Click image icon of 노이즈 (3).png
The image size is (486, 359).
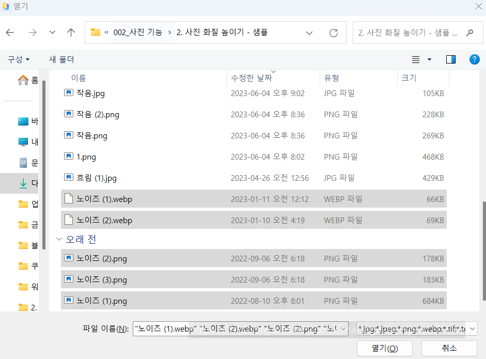point(69,279)
